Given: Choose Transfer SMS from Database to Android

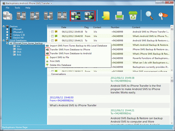Looking at the screenshot, I should pyautogui.click(x=78, y=54).
